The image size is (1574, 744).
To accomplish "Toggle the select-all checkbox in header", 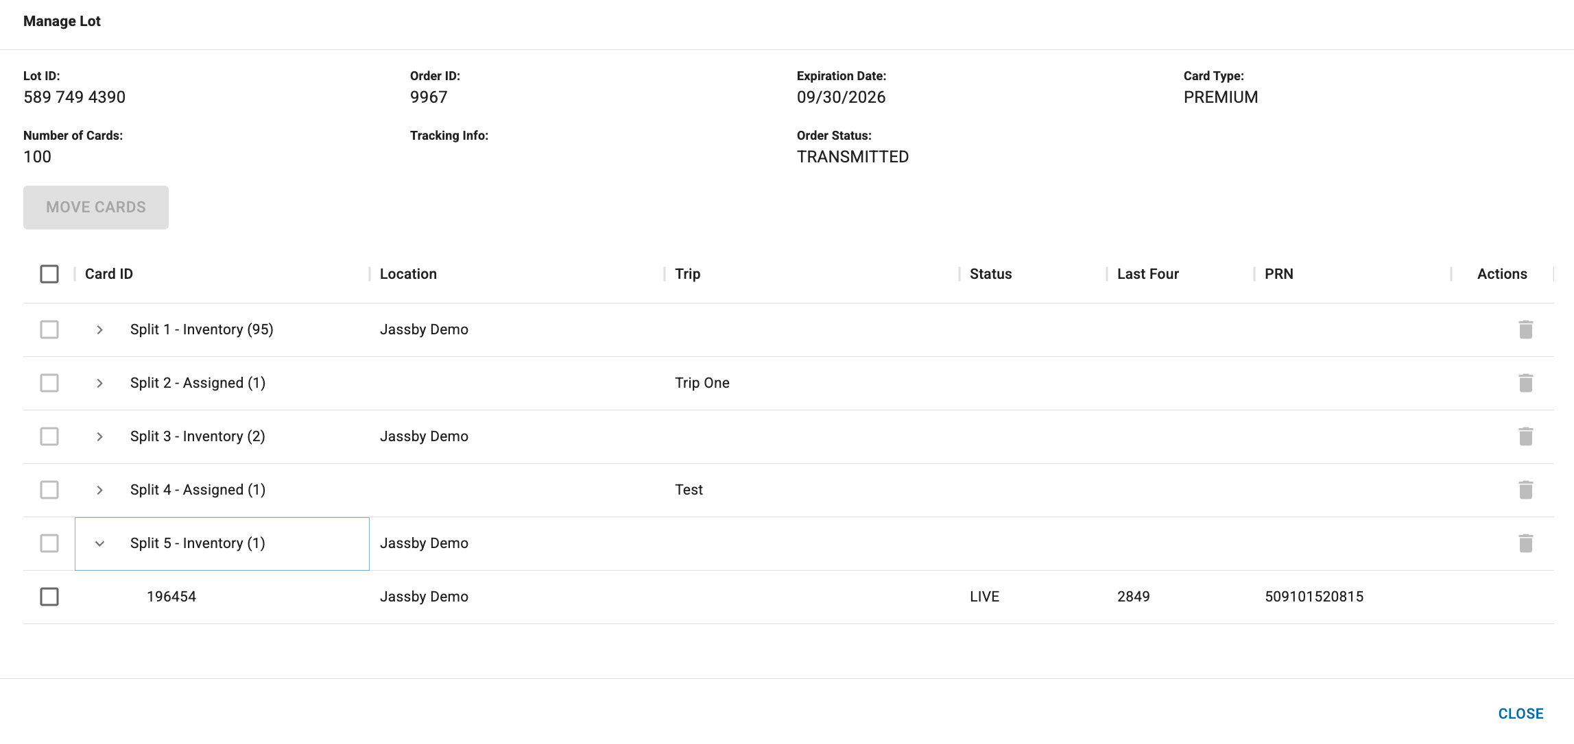I will [49, 274].
